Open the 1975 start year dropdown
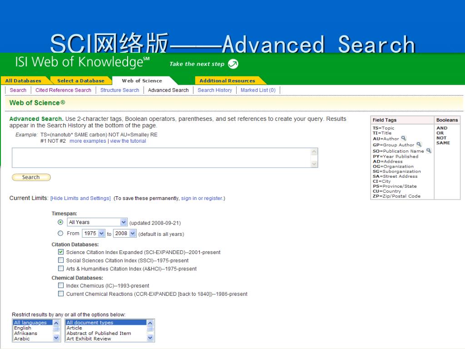This screenshot has width=465, height=349. pyautogui.click(x=94, y=233)
